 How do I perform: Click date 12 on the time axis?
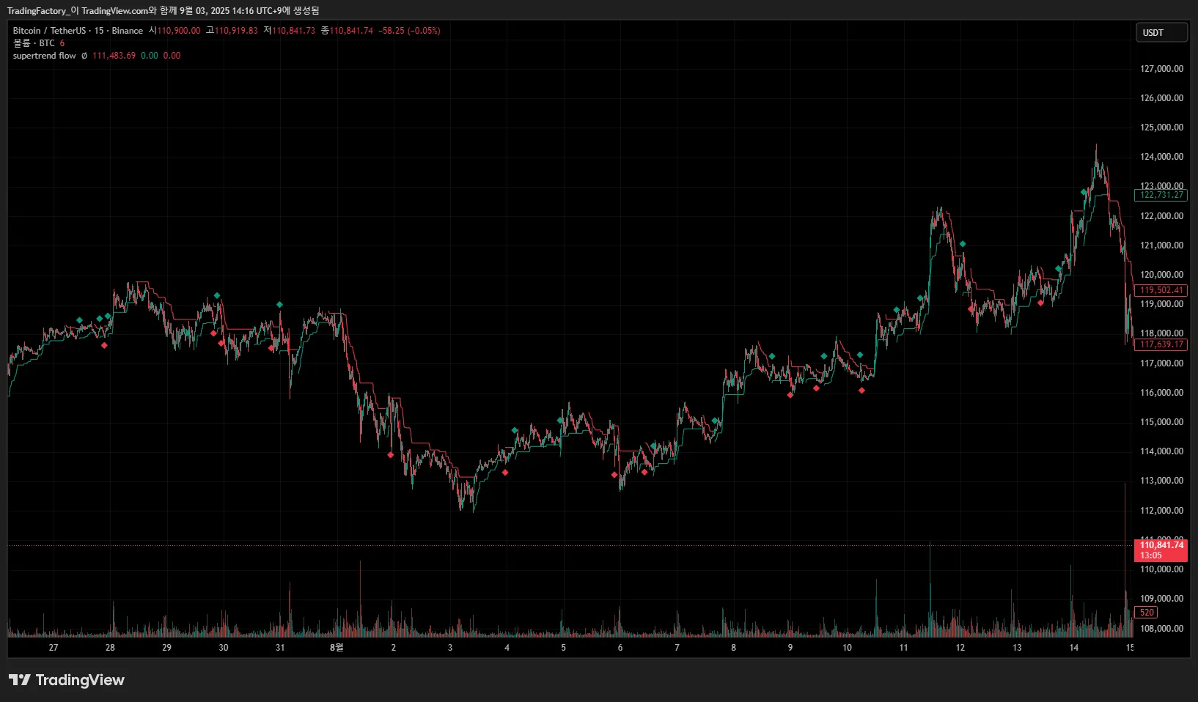click(x=960, y=647)
